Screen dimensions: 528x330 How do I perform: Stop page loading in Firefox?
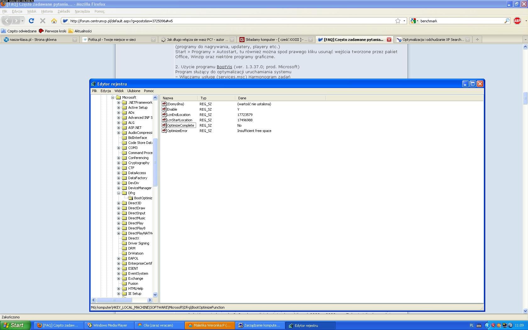(43, 21)
